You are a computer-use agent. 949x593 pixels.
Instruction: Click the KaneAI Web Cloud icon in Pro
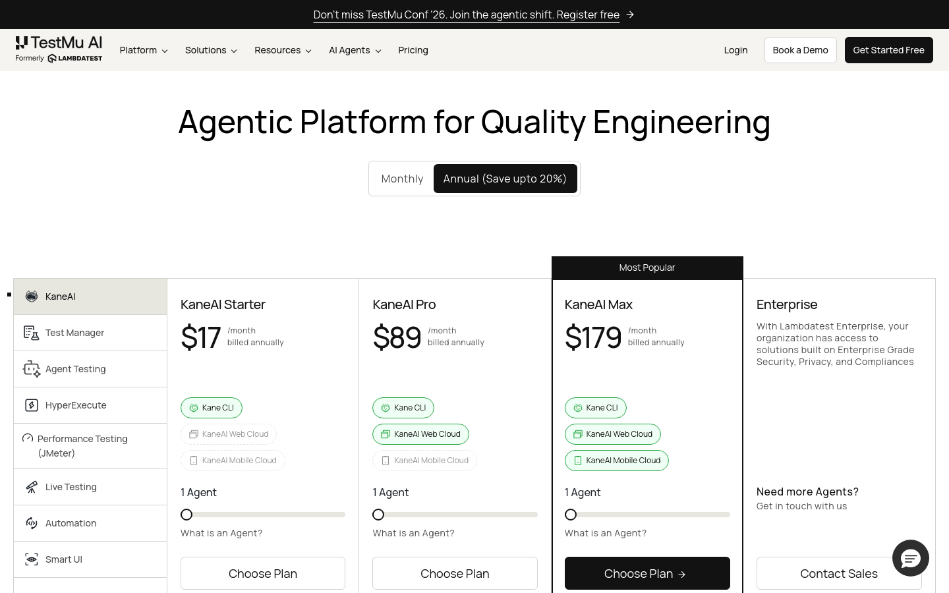coord(386,434)
